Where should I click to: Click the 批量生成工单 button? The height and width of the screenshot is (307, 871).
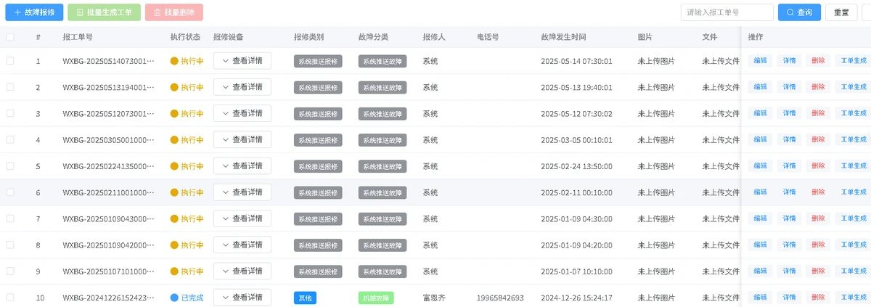point(104,12)
